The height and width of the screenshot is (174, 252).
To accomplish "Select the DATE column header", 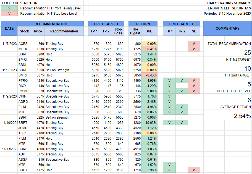I will tap(9, 29).
